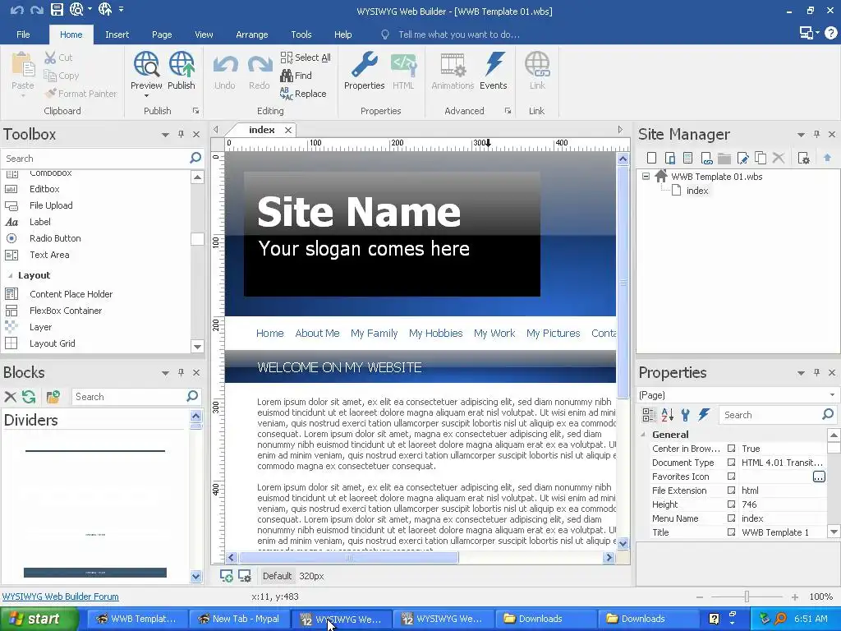Click Find with the binoculars icon
This screenshot has height=631, width=841.
(296, 76)
